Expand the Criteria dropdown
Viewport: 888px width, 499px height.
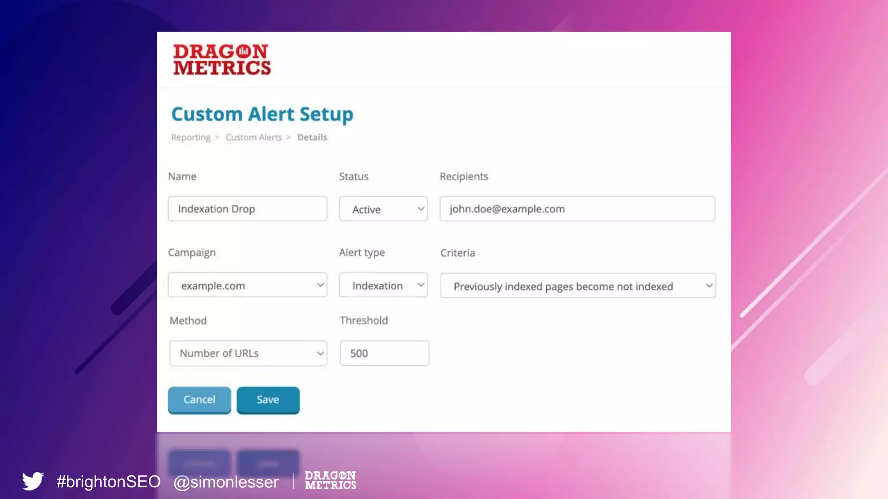[x=578, y=286]
